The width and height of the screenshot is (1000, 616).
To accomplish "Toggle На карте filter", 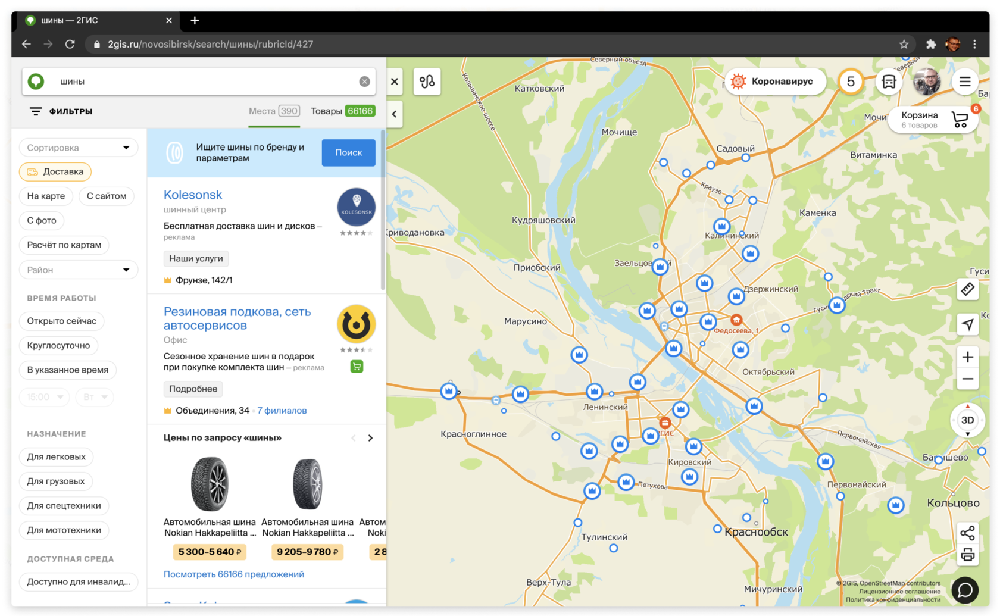I will point(46,196).
